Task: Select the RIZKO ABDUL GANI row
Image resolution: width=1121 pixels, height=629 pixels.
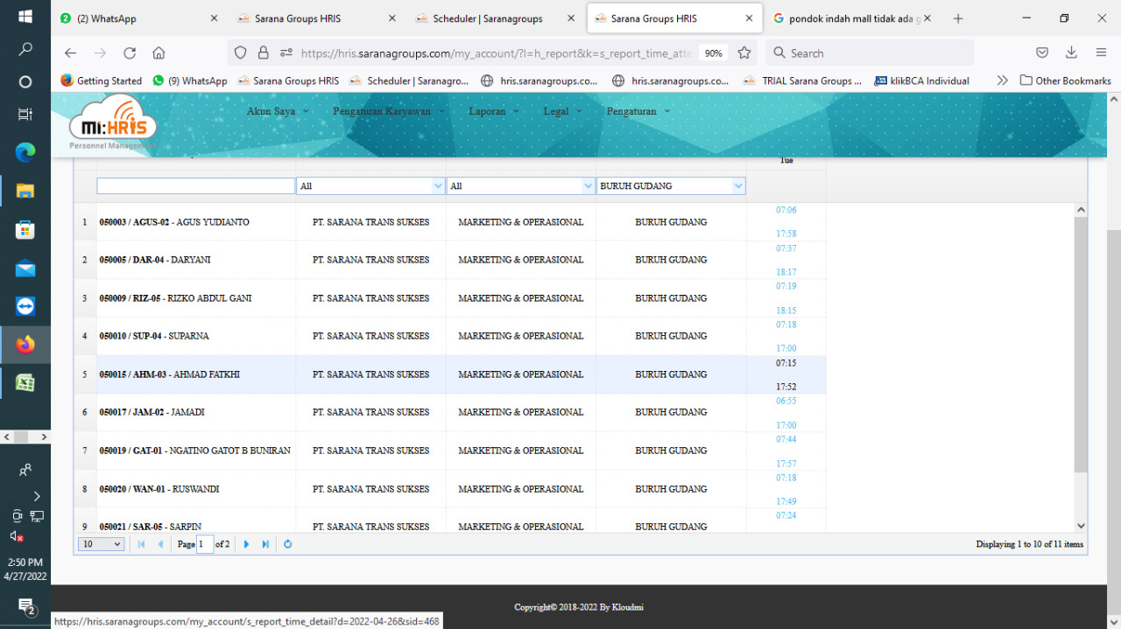Action: (449, 298)
